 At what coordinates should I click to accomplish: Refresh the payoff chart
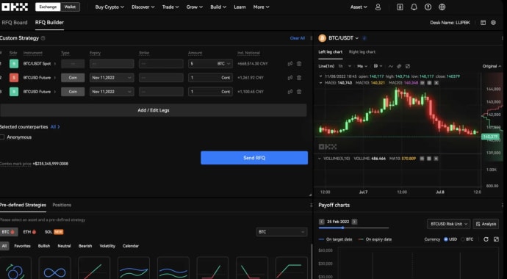pyautogui.click(x=486, y=239)
